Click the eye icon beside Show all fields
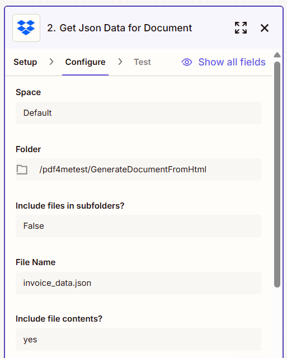The height and width of the screenshot is (358, 287). [187, 62]
